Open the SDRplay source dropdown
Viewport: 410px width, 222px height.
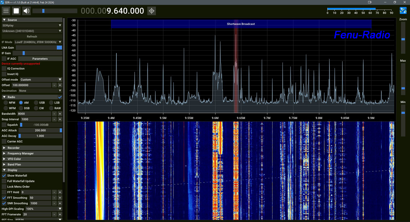click(x=32, y=25)
